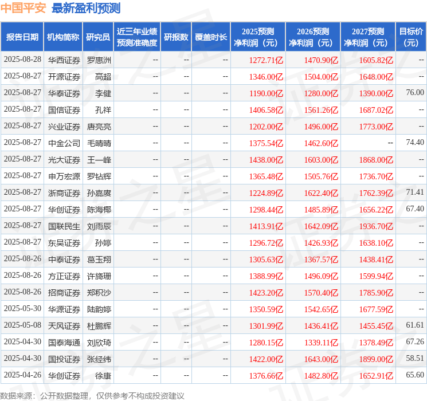This screenshot has width=427, height=401.
Task: Click the 研究员 column header
Action: point(98,37)
